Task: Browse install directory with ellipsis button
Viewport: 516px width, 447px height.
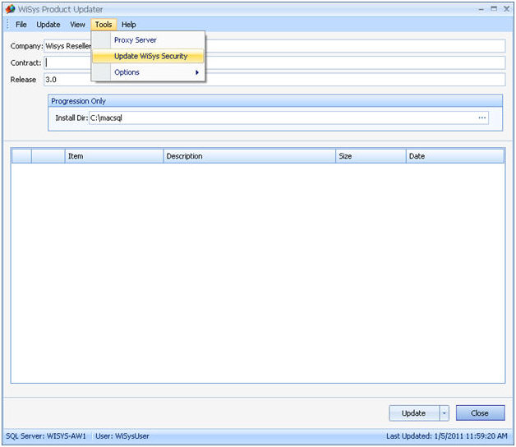Action: 482,118
